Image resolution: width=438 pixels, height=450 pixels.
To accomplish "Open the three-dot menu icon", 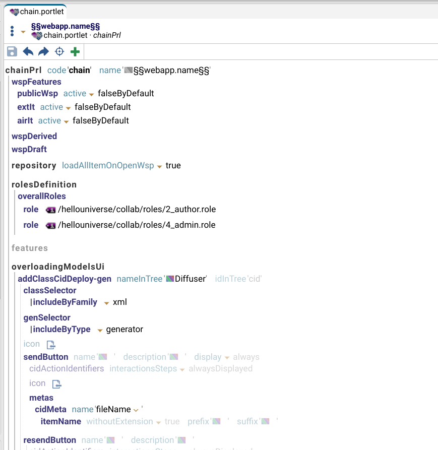I will (12, 31).
